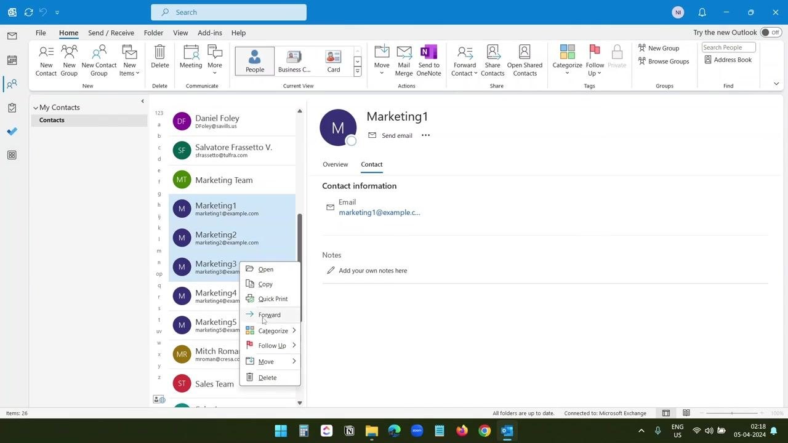Create a New Contact from ribbon
The width and height of the screenshot is (788, 443).
pos(46,61)
